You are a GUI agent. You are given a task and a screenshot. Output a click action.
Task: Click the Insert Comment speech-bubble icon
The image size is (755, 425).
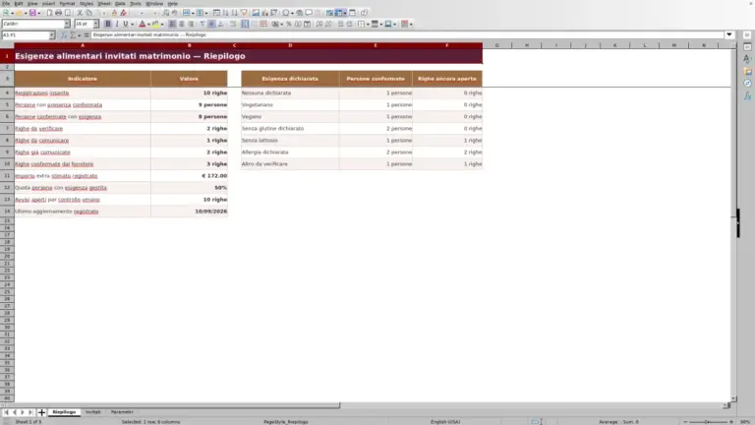click(309, 13)
